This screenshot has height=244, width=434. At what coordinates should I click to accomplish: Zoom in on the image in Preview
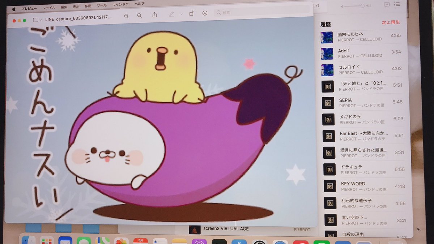point(139,15)
